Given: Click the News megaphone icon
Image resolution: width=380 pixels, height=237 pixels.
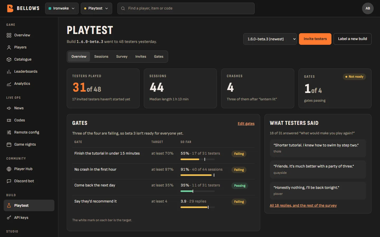Looking at the screenshot, I should tap(9, 108).
